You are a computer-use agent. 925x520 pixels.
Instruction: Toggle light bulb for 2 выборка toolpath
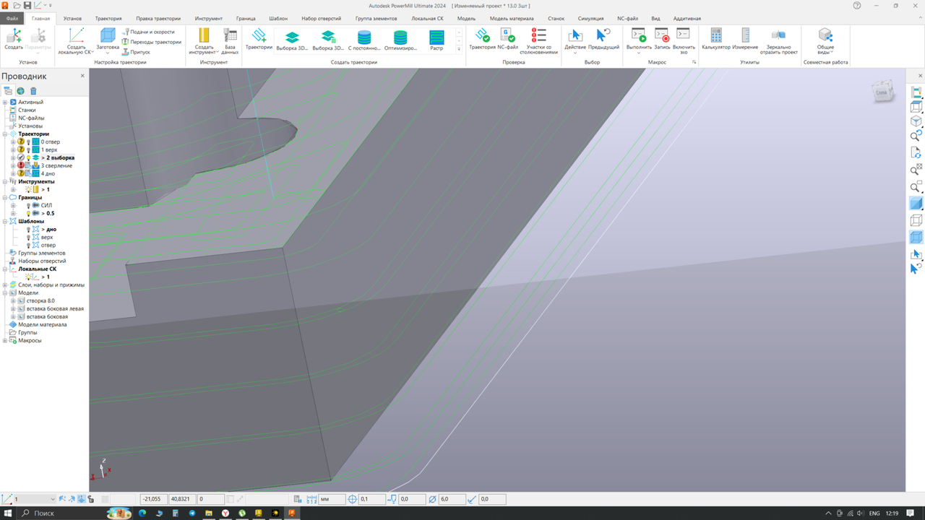tap(28, 158)
